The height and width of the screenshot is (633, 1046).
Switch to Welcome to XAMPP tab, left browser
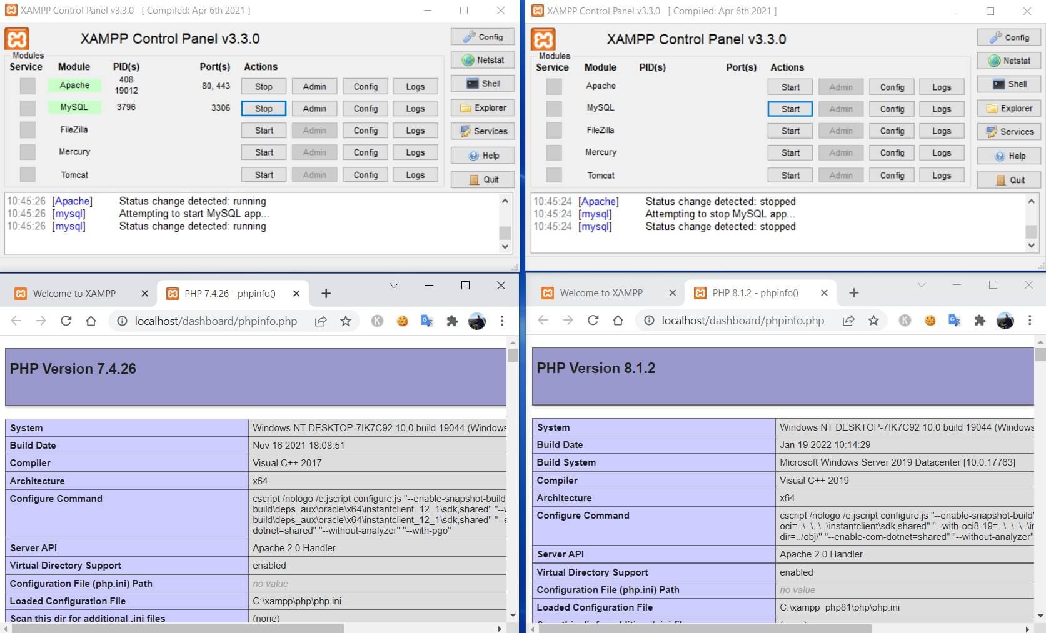point(74,293)
